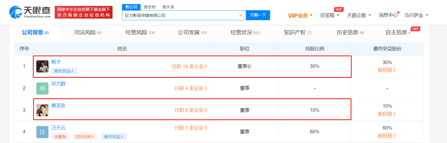Click the 国家中小企业发展子基金 red banner

tap(83, 12)
